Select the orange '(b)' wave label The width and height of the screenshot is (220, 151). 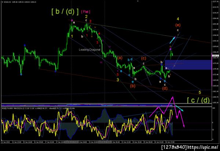(x=133, y=86)
